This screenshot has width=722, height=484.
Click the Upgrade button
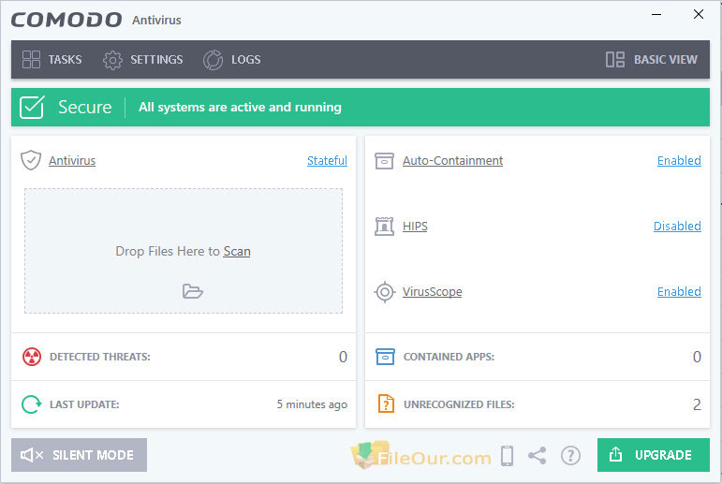[654, 455]
